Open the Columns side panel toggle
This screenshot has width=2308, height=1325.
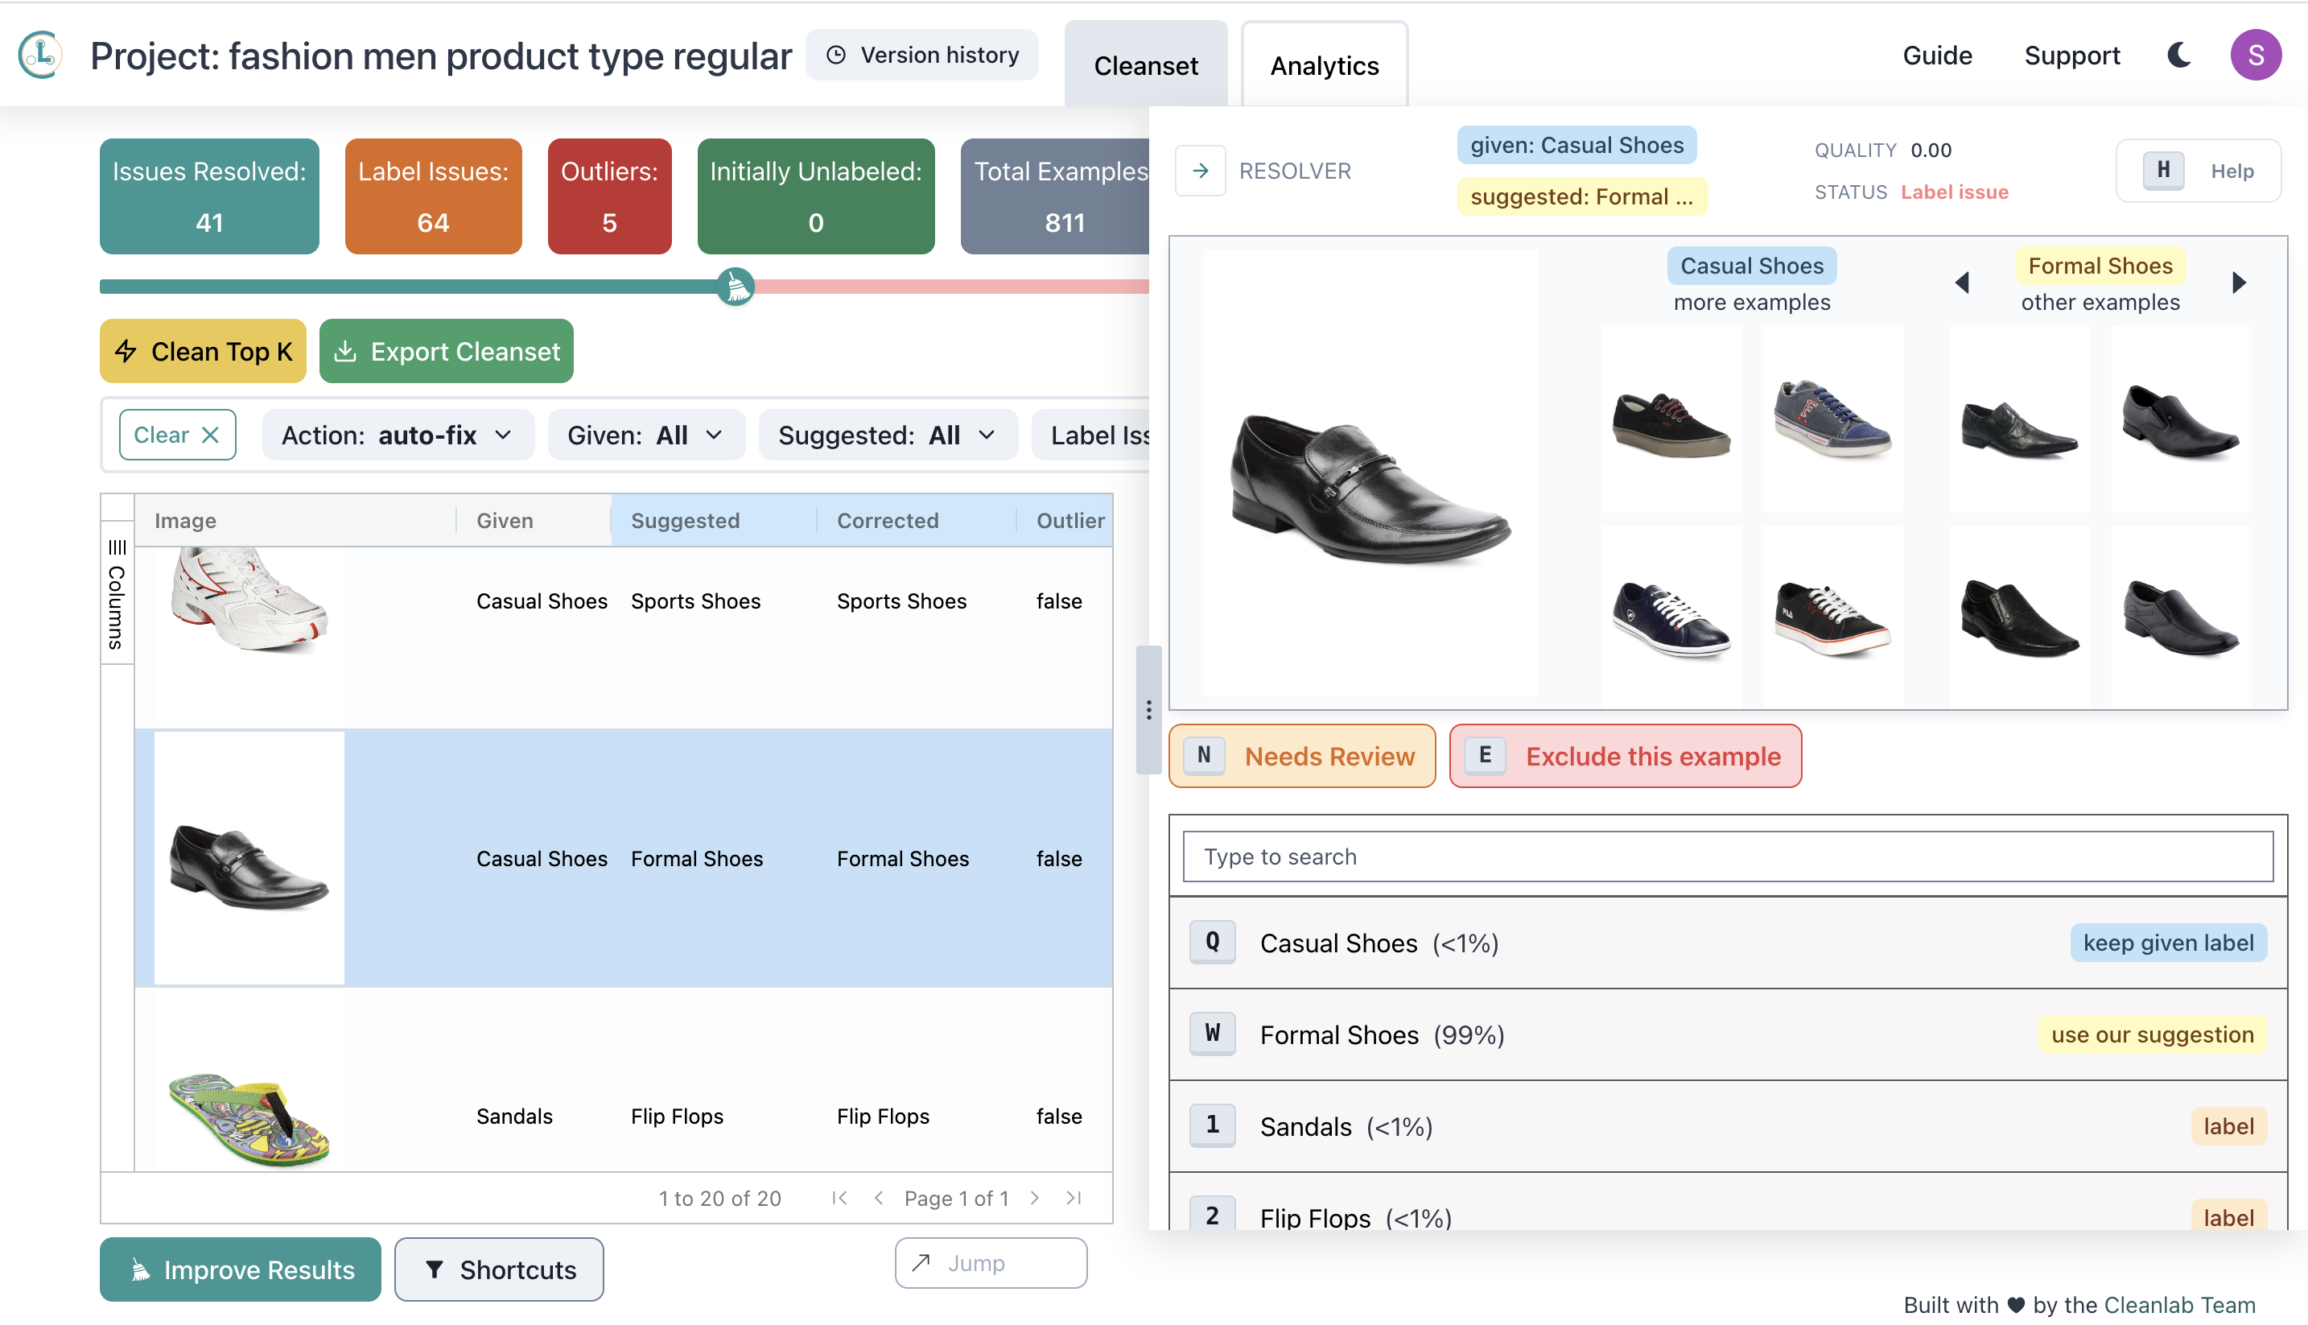click(117, 596)
